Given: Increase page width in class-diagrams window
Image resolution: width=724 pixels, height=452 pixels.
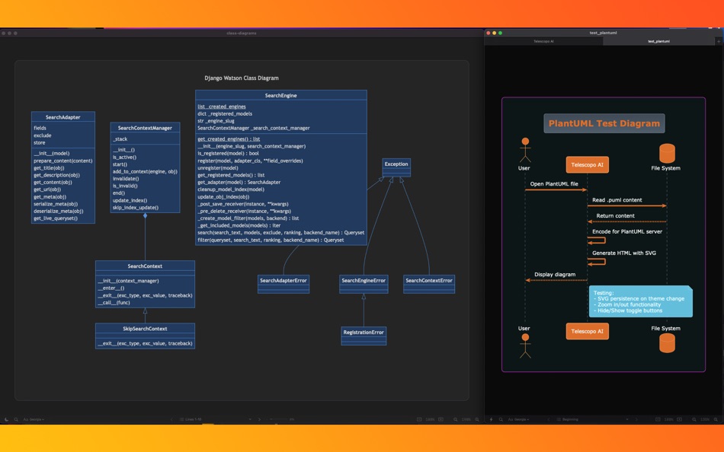Looking at the screenshot, I should tap(441, 420).
